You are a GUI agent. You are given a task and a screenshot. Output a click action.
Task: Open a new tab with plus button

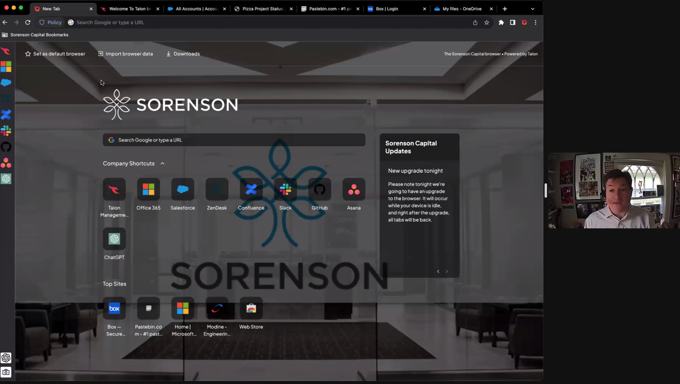pos(505,9)
